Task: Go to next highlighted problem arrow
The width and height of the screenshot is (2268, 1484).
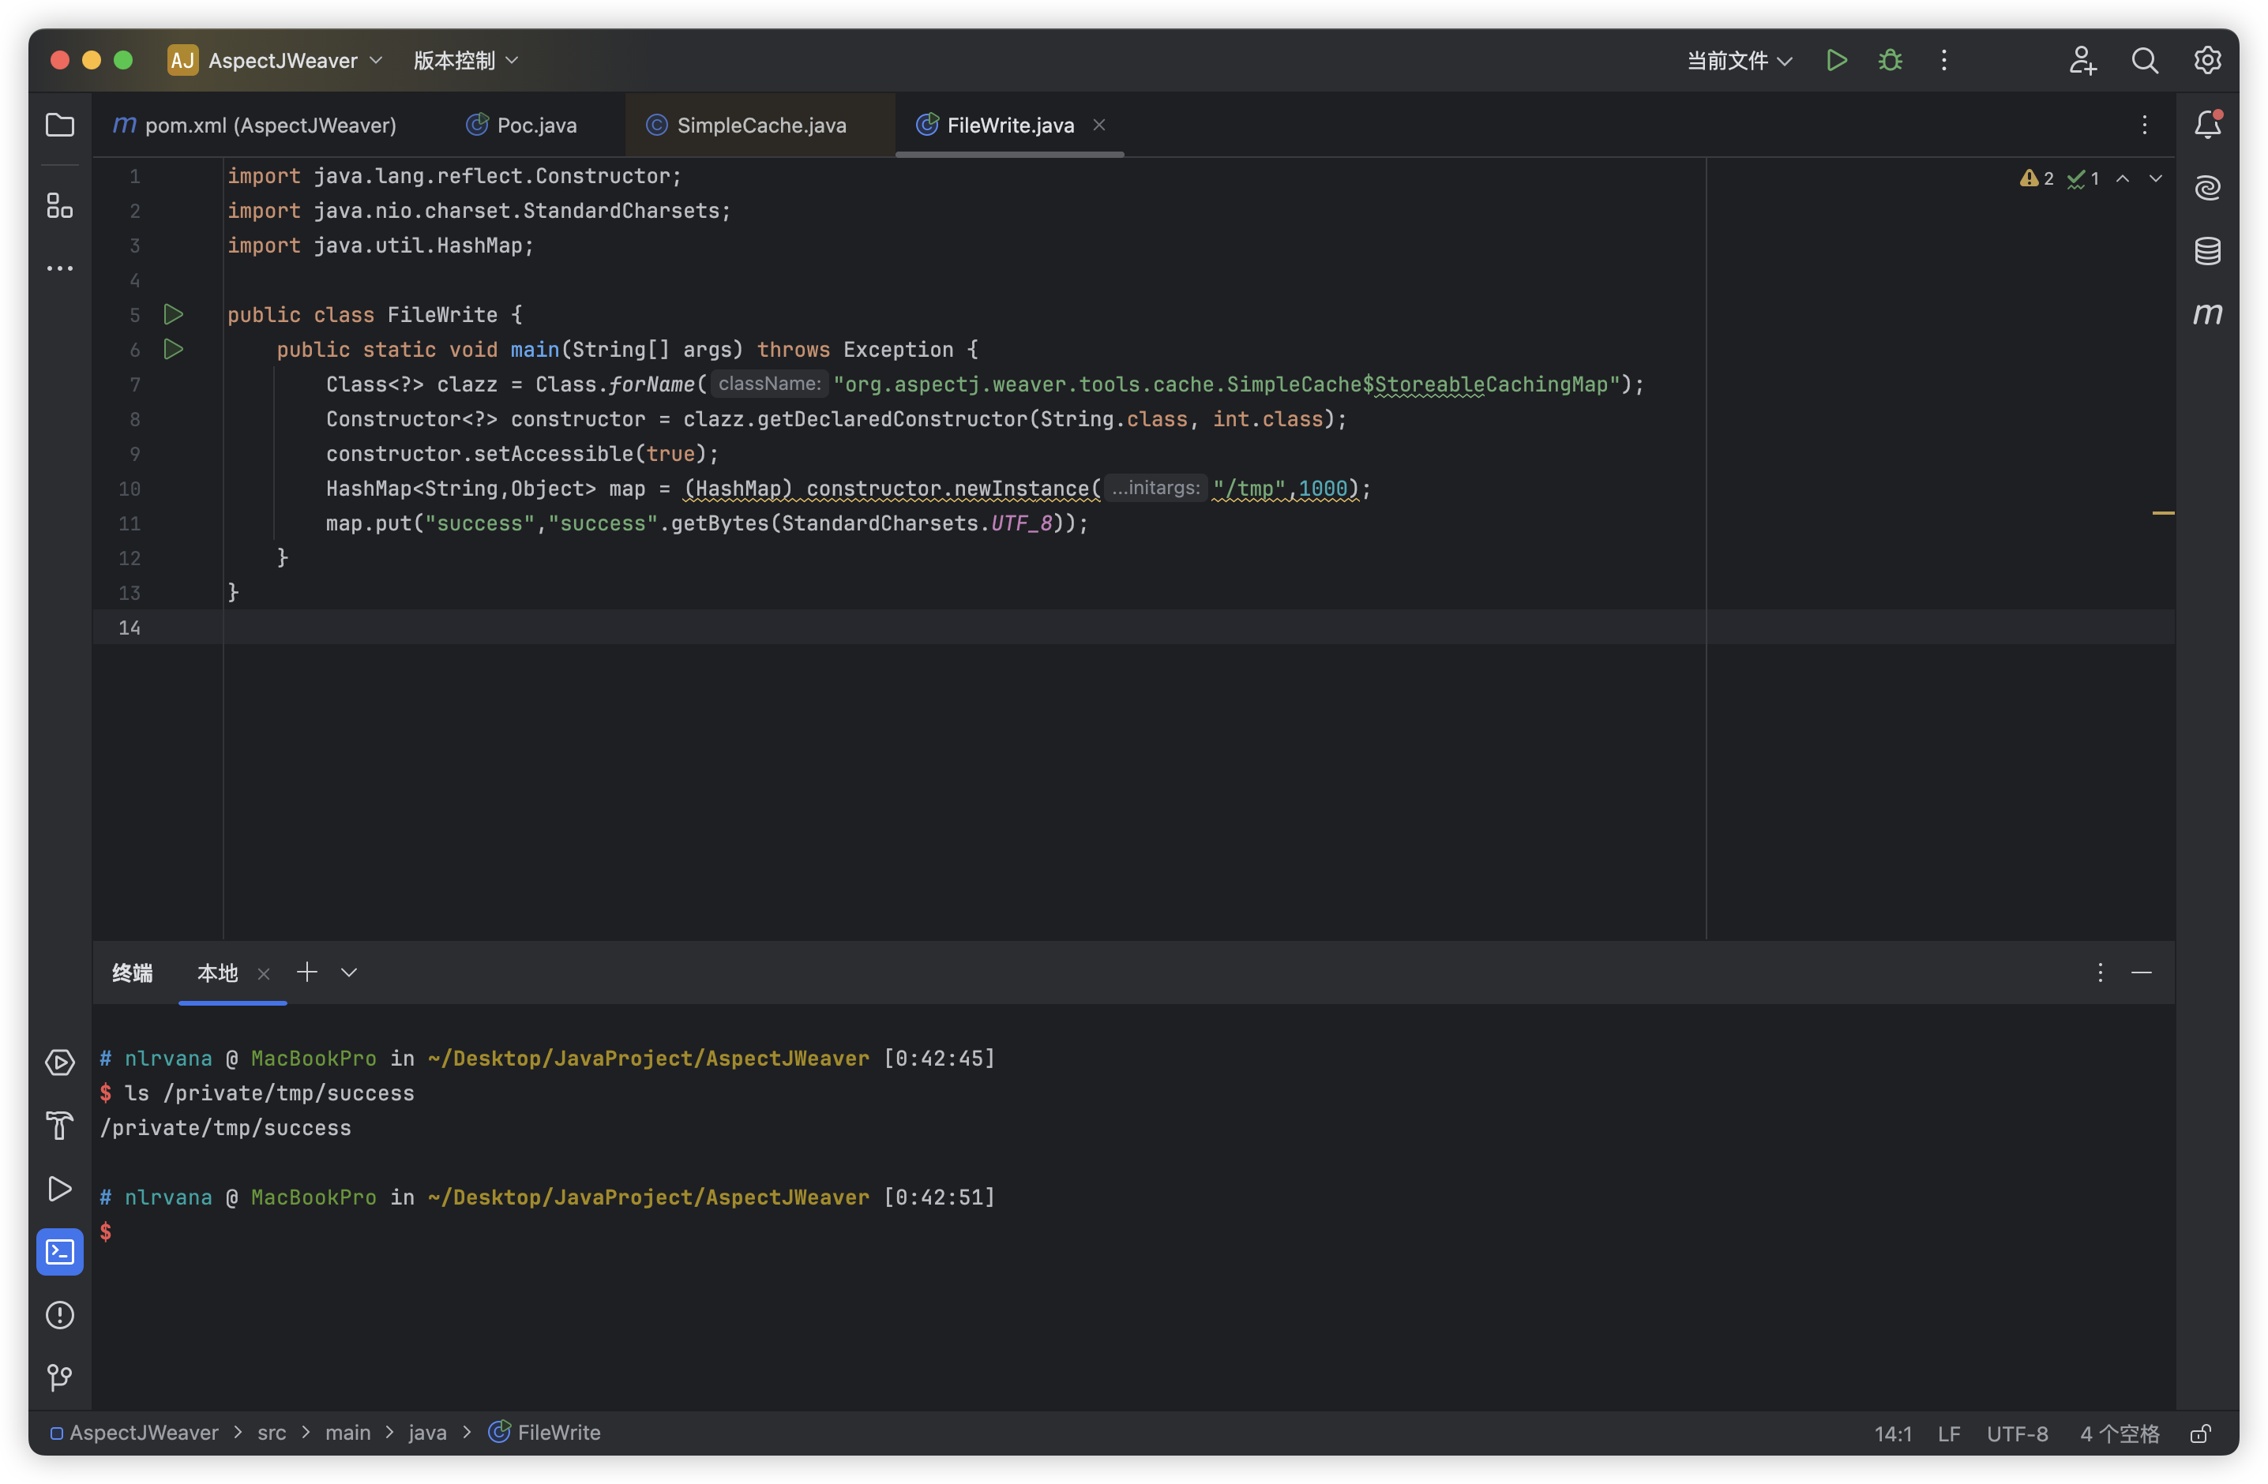Action: point(2156,178)
